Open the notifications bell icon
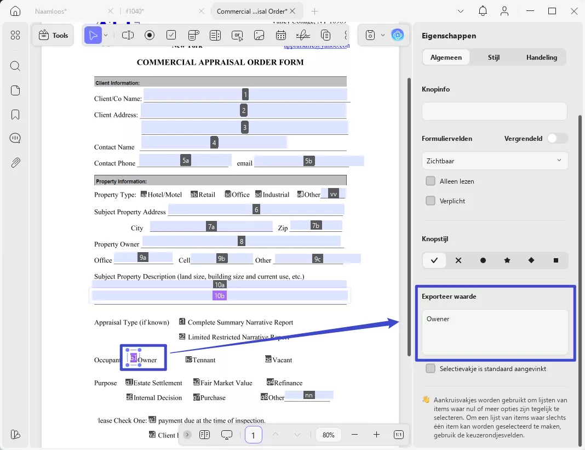 point(483,11)
